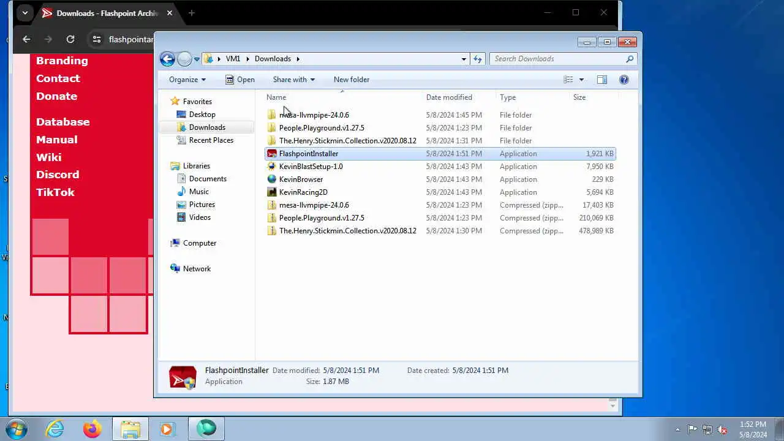Select Favorites in navigation pane
Screen dimensions: 784x441
[x=197, y=102]
